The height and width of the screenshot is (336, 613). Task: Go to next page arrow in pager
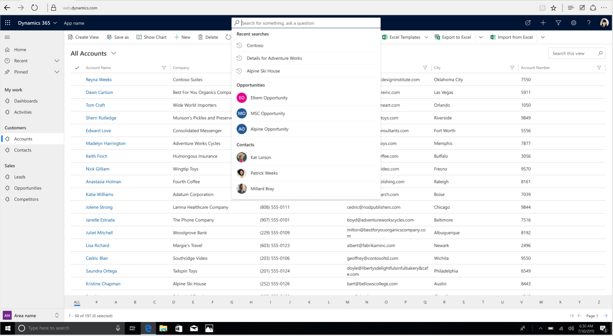pyautogui.click(x=605, y=316)
